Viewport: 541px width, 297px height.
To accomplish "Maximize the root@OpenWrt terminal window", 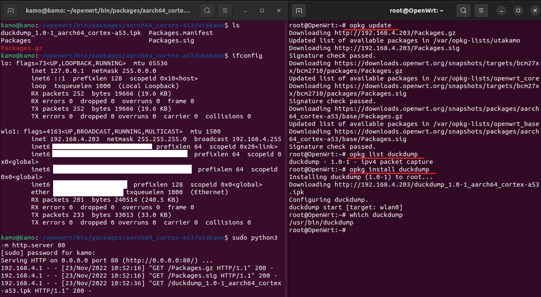I will pos(519,10).
